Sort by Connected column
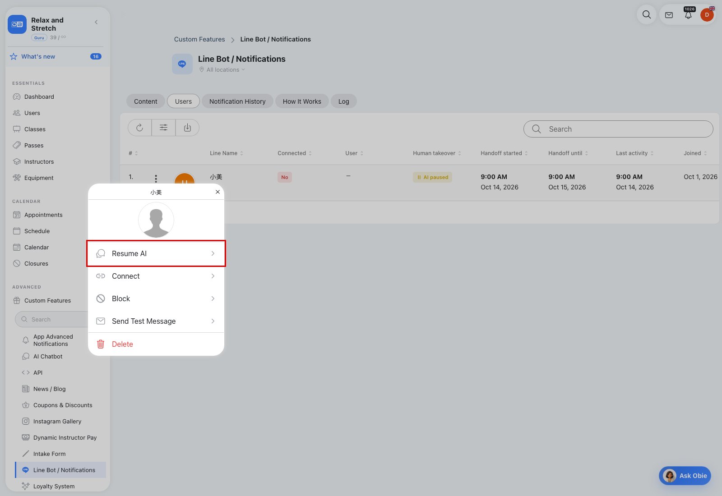 tap(295, 153)
